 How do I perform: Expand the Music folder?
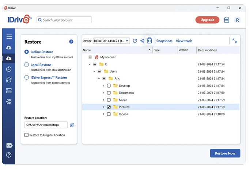103,100
